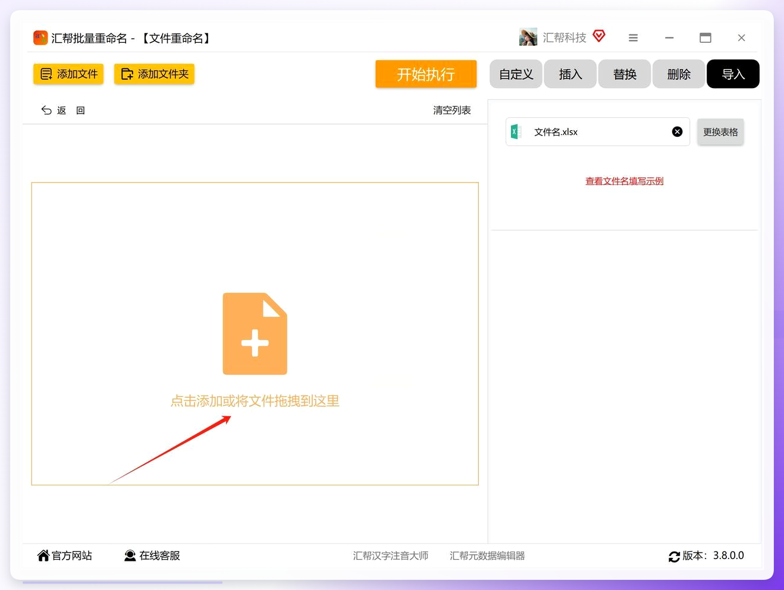The image size is (784, 590).
Task: Open 汇帮汉字注音大师 link
Action: 391,556
